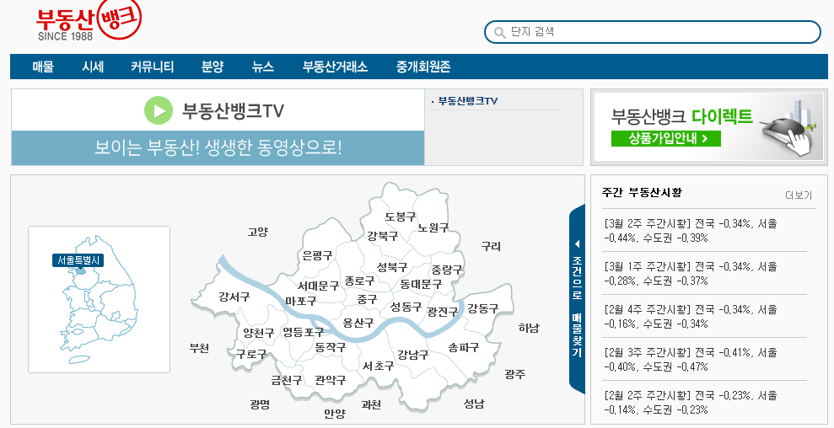Click Jeju island on Korea minimap

(x=80, y=360)
